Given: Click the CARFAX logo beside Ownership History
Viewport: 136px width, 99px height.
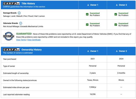Looking at the screenshot, I should [11, 50].
